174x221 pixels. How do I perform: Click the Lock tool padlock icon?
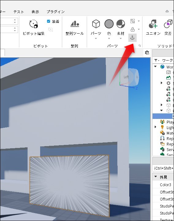pyautogui.click(x=132, y=29)
